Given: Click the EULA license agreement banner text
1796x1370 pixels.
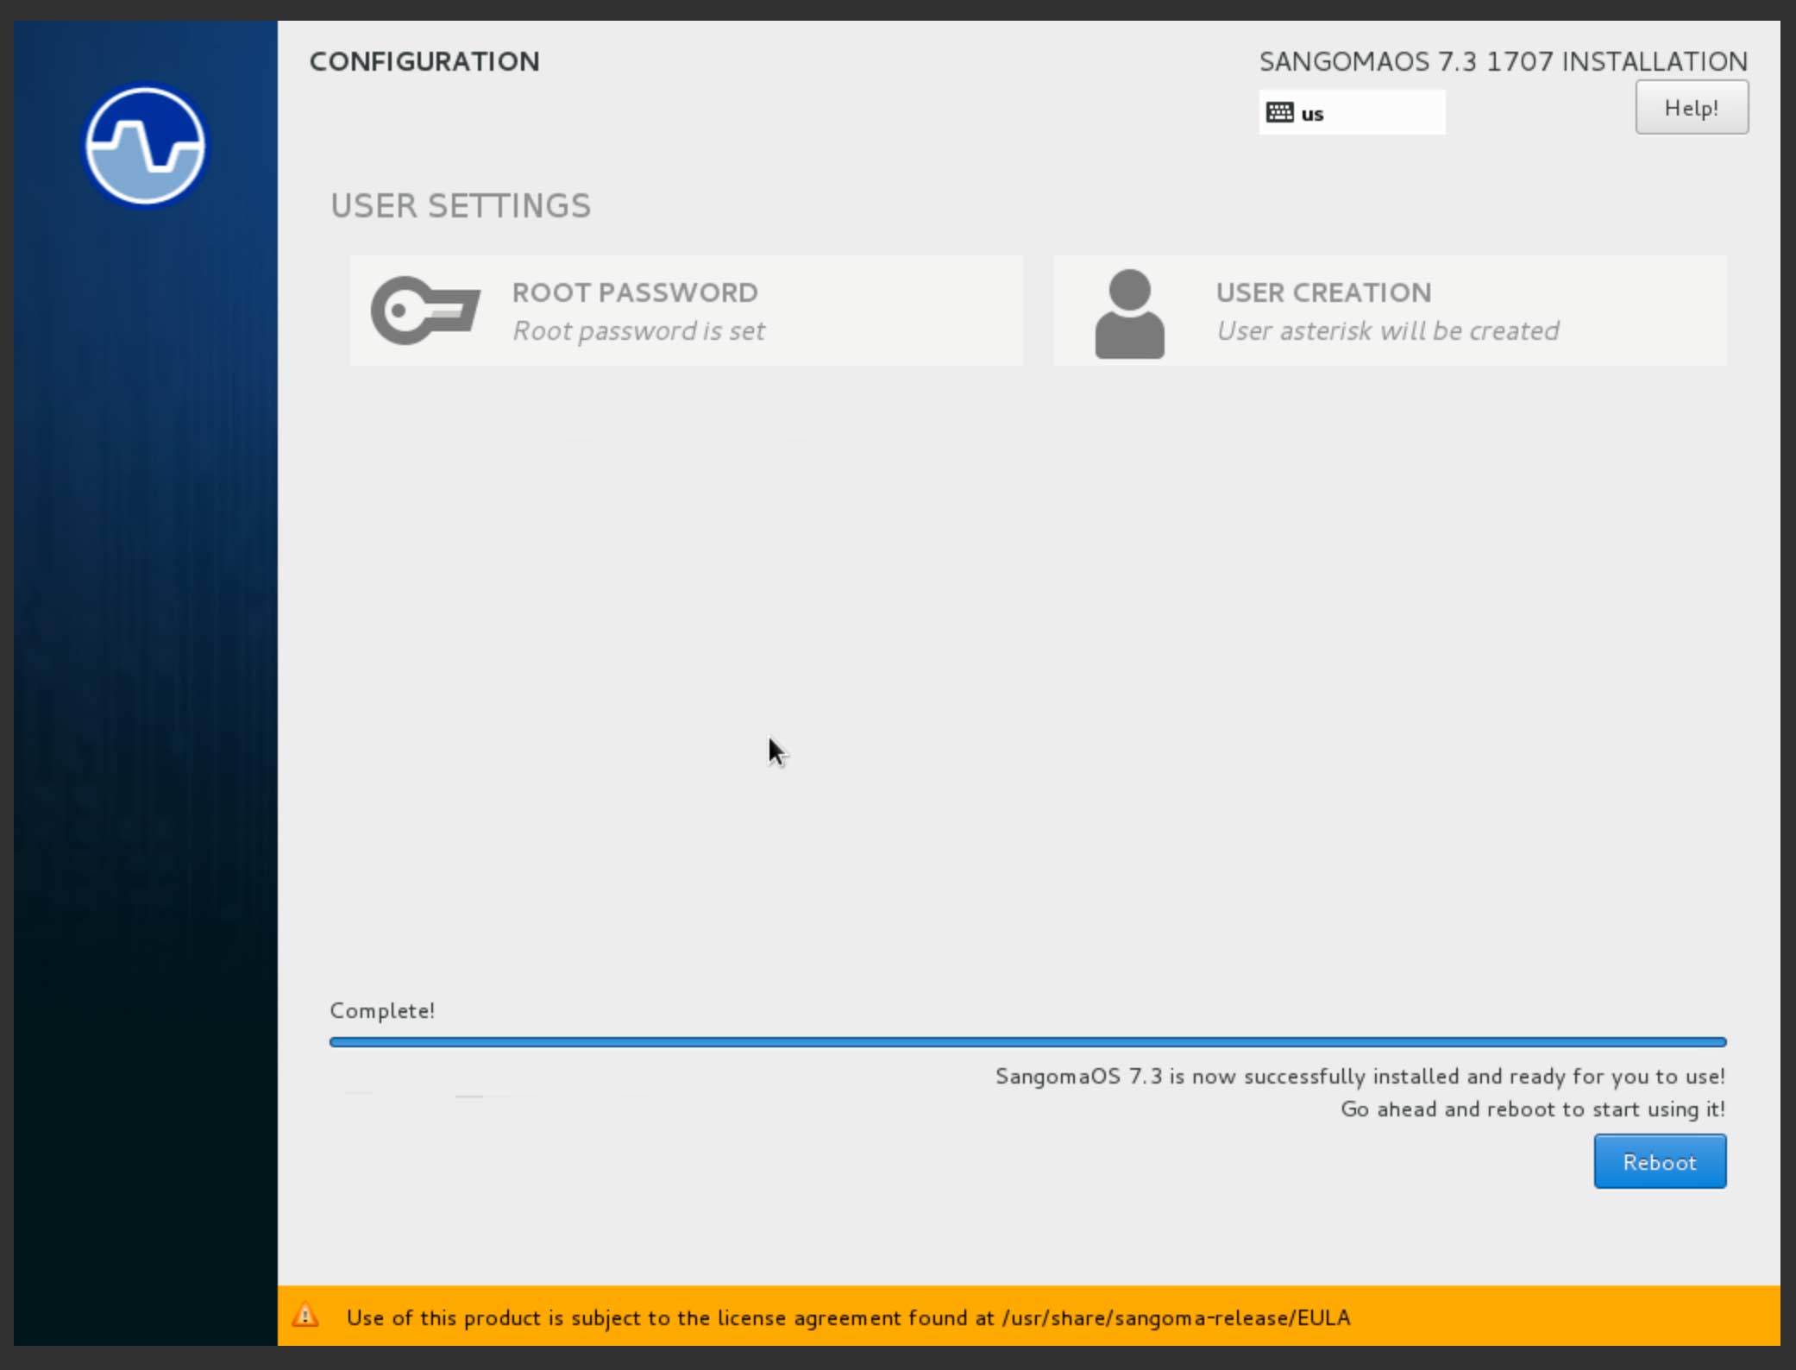Looking at the screenshot, I should pyautogui.click(x=847, y=1317).
